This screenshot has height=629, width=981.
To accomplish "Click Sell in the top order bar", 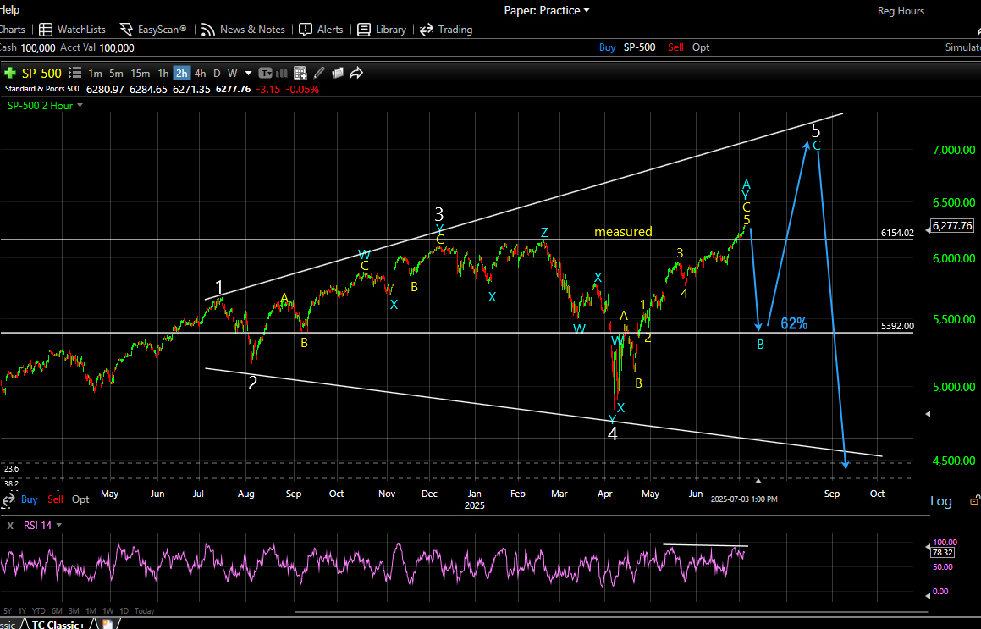I will pyautogui.click(x=675, y=47).
